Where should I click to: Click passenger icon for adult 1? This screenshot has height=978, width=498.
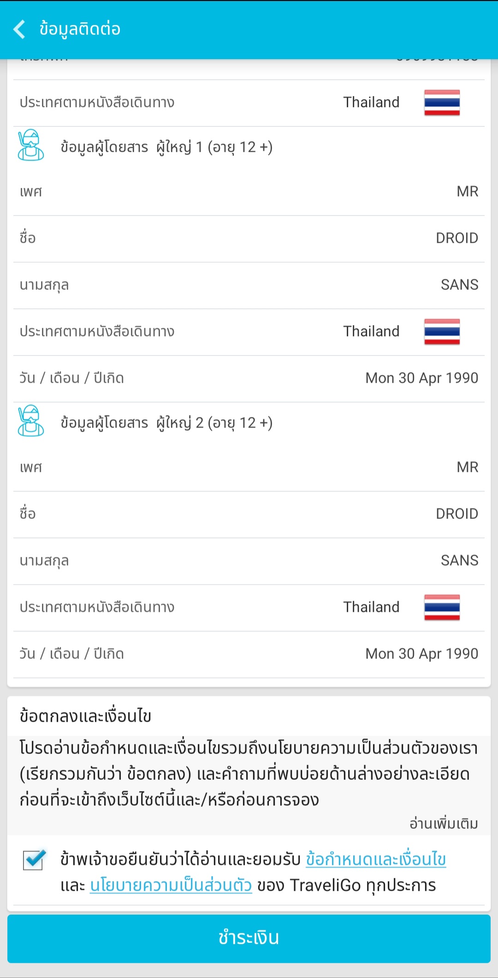(30, 145)
